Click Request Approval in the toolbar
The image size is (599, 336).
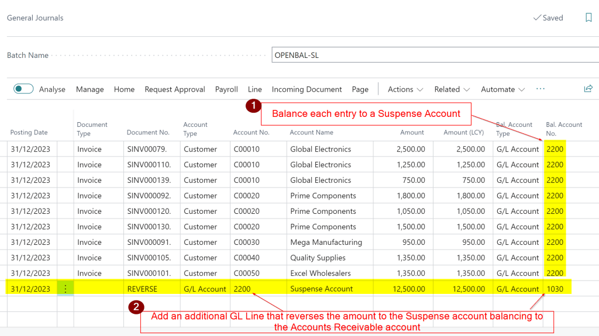click(174, 89)
